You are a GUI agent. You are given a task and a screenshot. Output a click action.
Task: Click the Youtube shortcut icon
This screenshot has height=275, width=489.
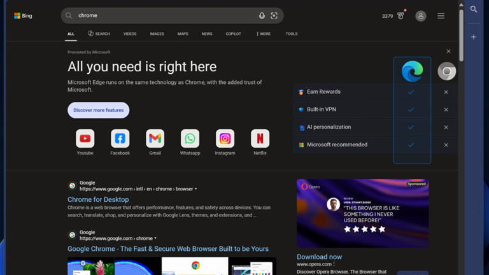(x=85, y=139)
